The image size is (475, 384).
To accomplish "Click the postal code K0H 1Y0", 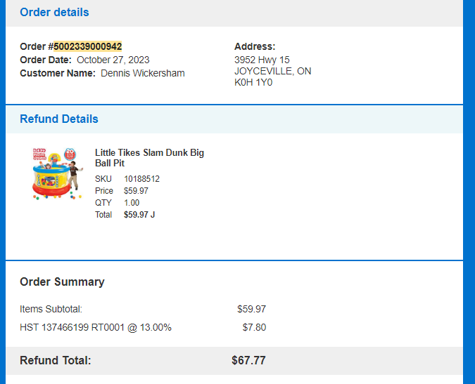I will 253,82.
